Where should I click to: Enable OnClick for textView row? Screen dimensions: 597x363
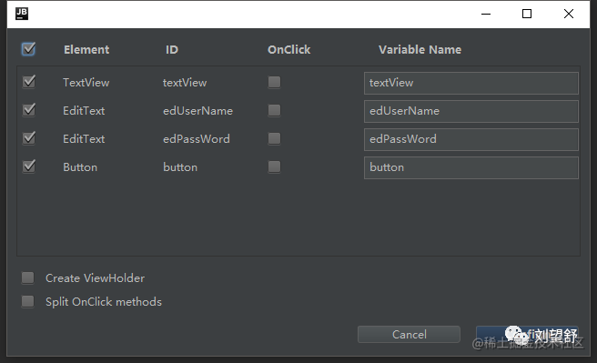[274, 82]
